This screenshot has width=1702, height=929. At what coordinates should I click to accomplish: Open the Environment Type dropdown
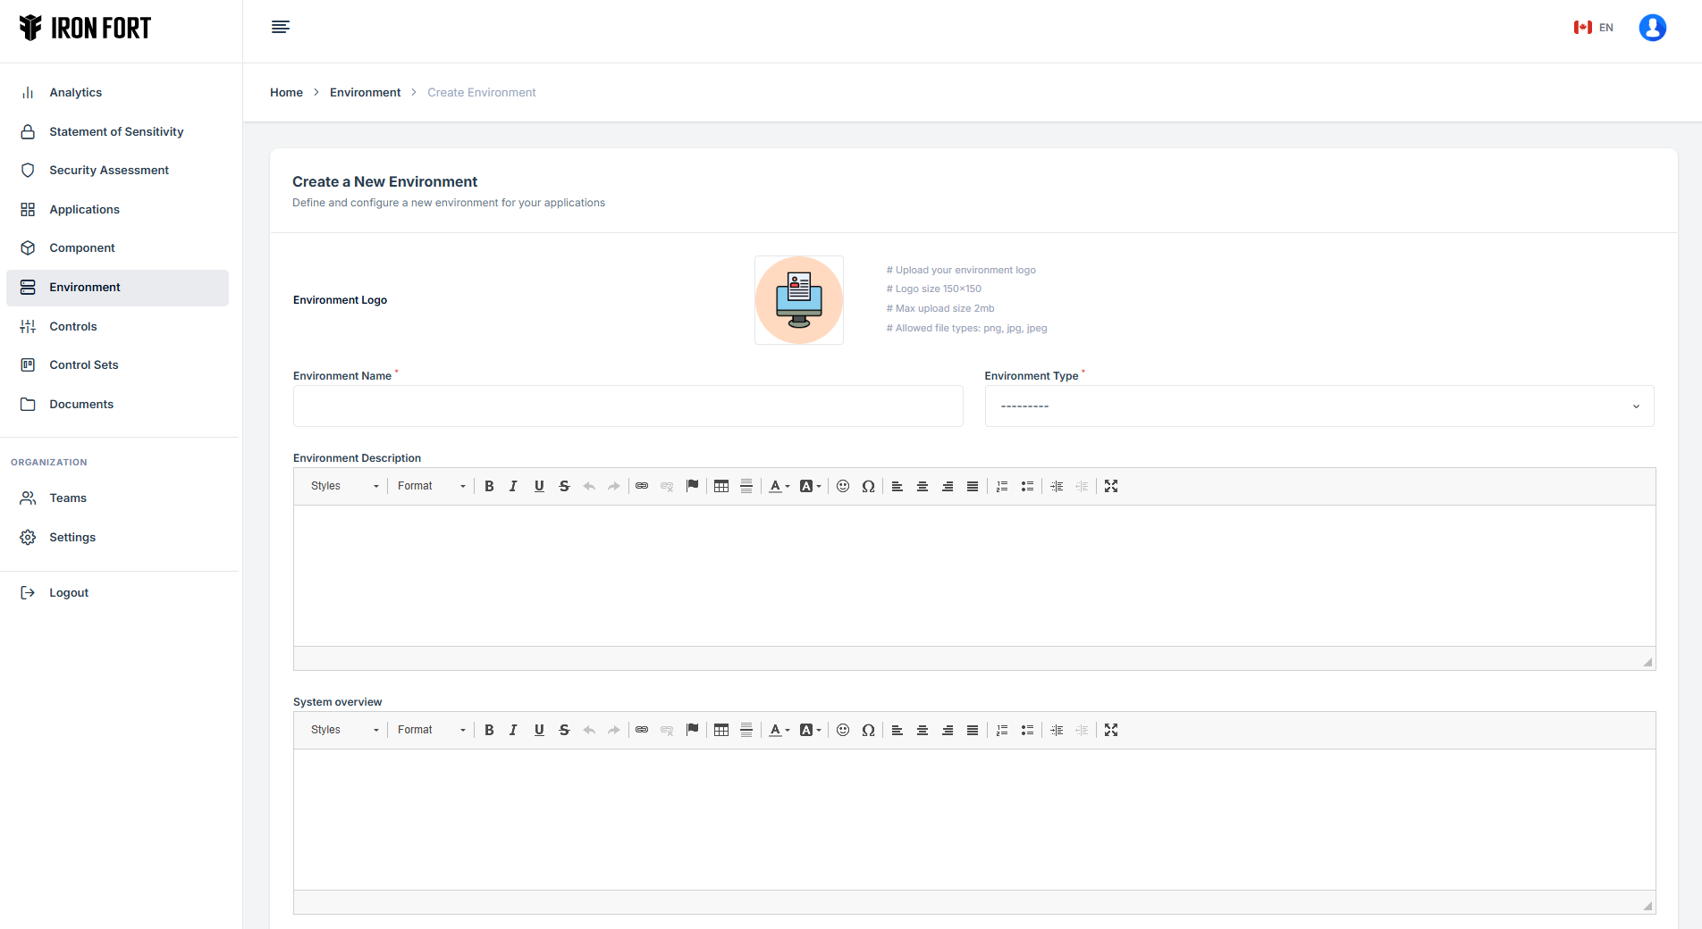coord(1319,406)
